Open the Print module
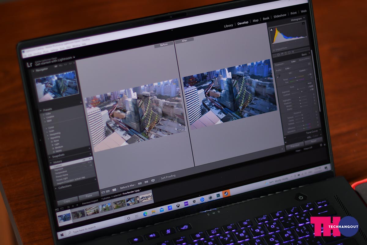Image resolution: width=367 pixels, height=245 pixels. (x=293, y=13)
